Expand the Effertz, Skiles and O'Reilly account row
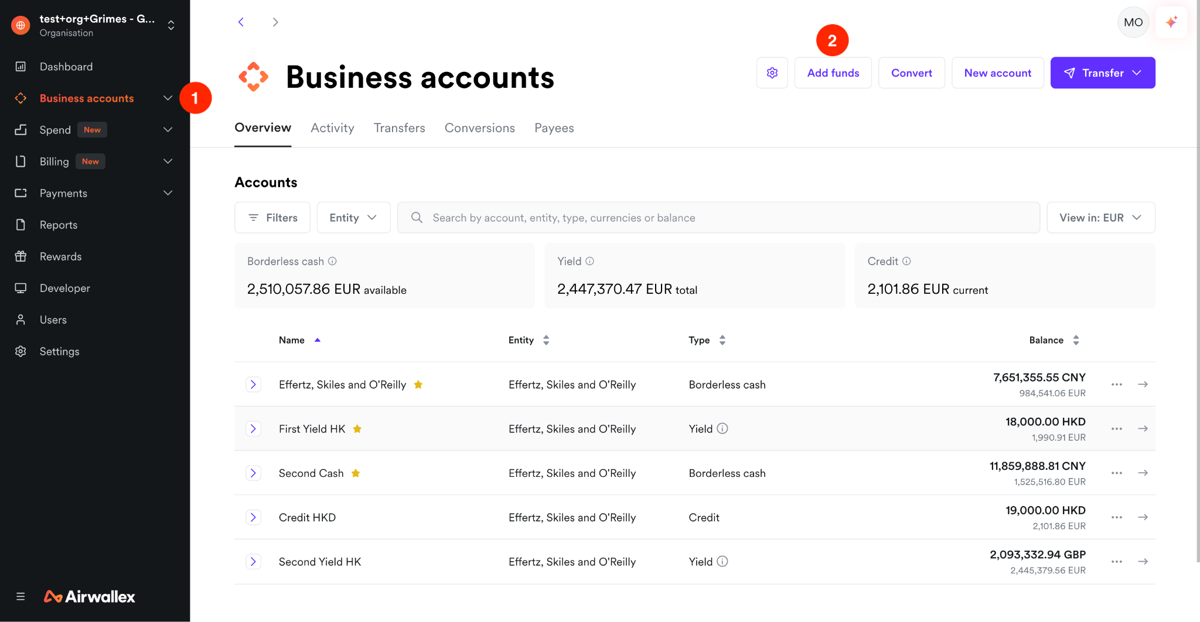This screenshot has height=622, width=1200. [x=253, y=384]
